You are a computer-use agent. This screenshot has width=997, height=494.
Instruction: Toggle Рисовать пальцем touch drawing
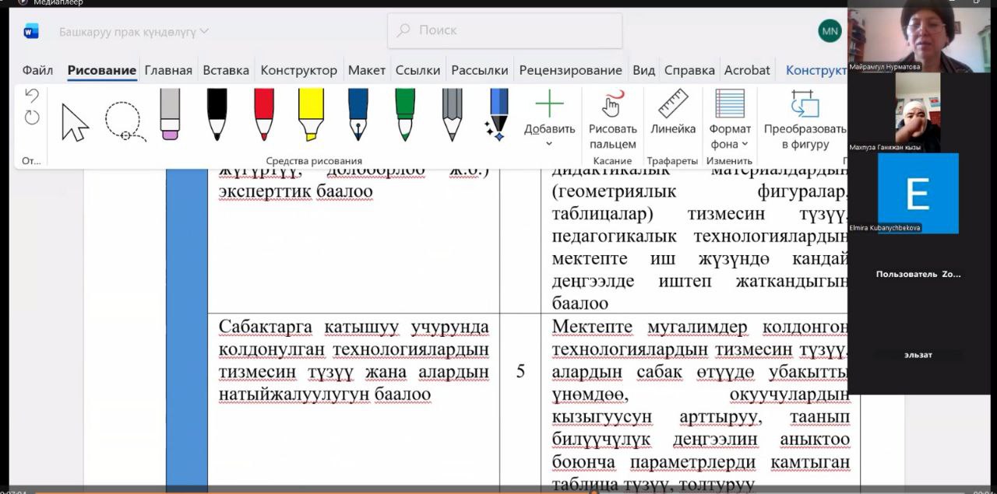(x=612, y=121)
